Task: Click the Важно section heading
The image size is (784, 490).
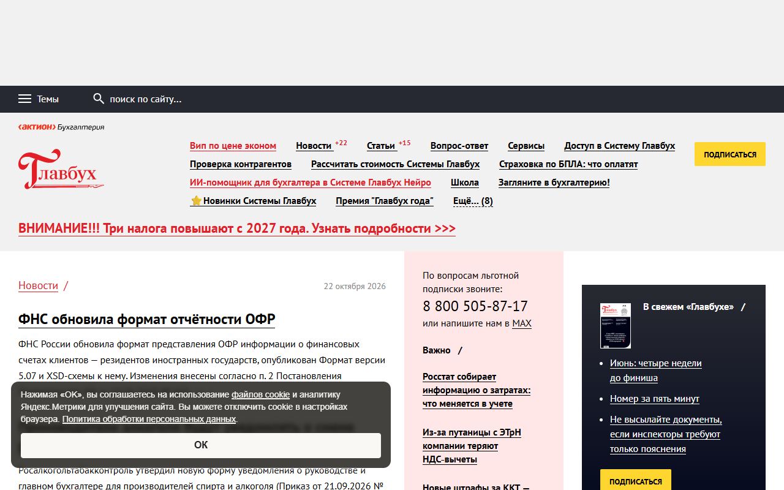Action: point(437,350)
